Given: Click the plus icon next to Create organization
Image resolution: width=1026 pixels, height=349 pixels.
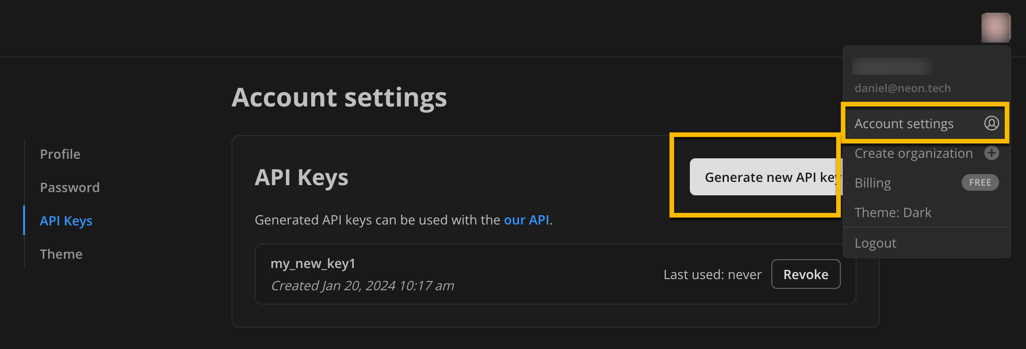Looking at the screenshot, I should coord(991,153).
